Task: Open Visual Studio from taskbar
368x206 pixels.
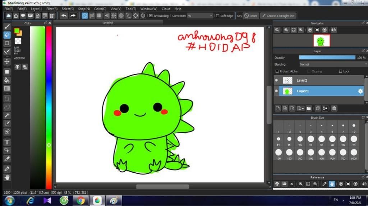Action: pos(47,201)
